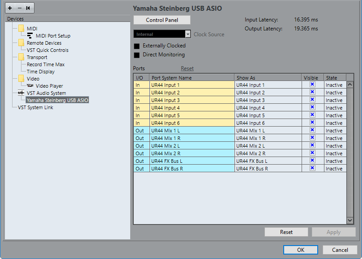Select MIDI in the Devices tree
Viewport: 362px width, 259px height.
[x=32, y=29]
